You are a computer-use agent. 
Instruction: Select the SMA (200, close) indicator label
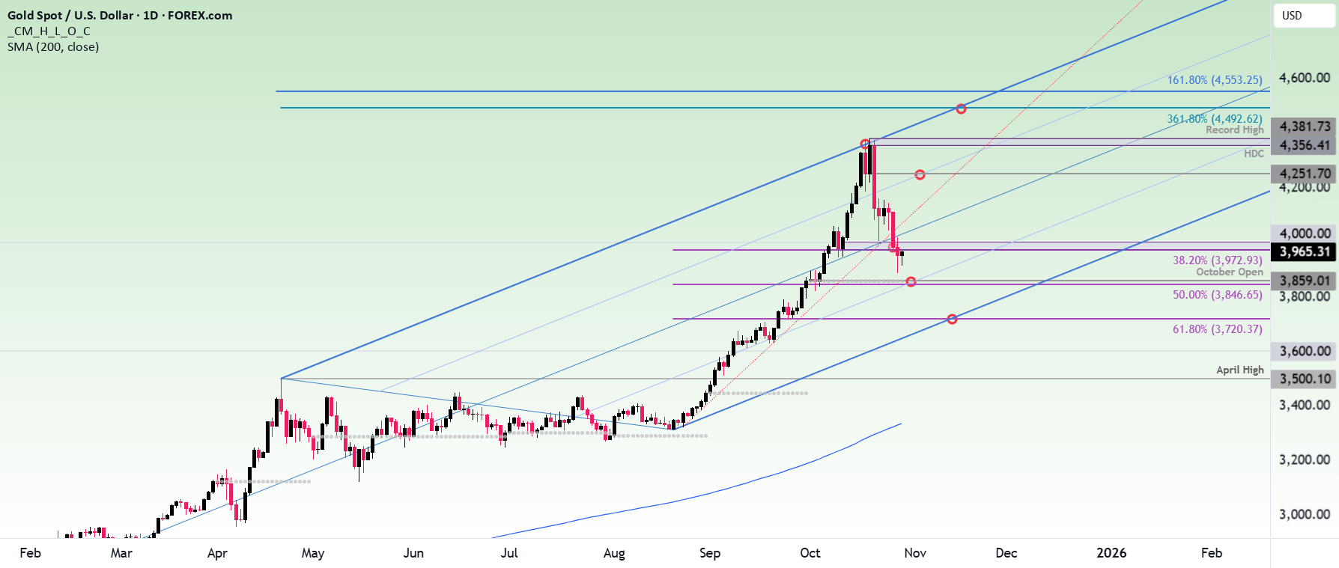(53, 46)
